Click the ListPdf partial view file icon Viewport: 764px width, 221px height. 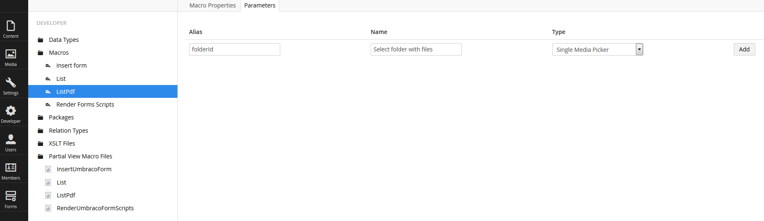[x=48, y=196]
